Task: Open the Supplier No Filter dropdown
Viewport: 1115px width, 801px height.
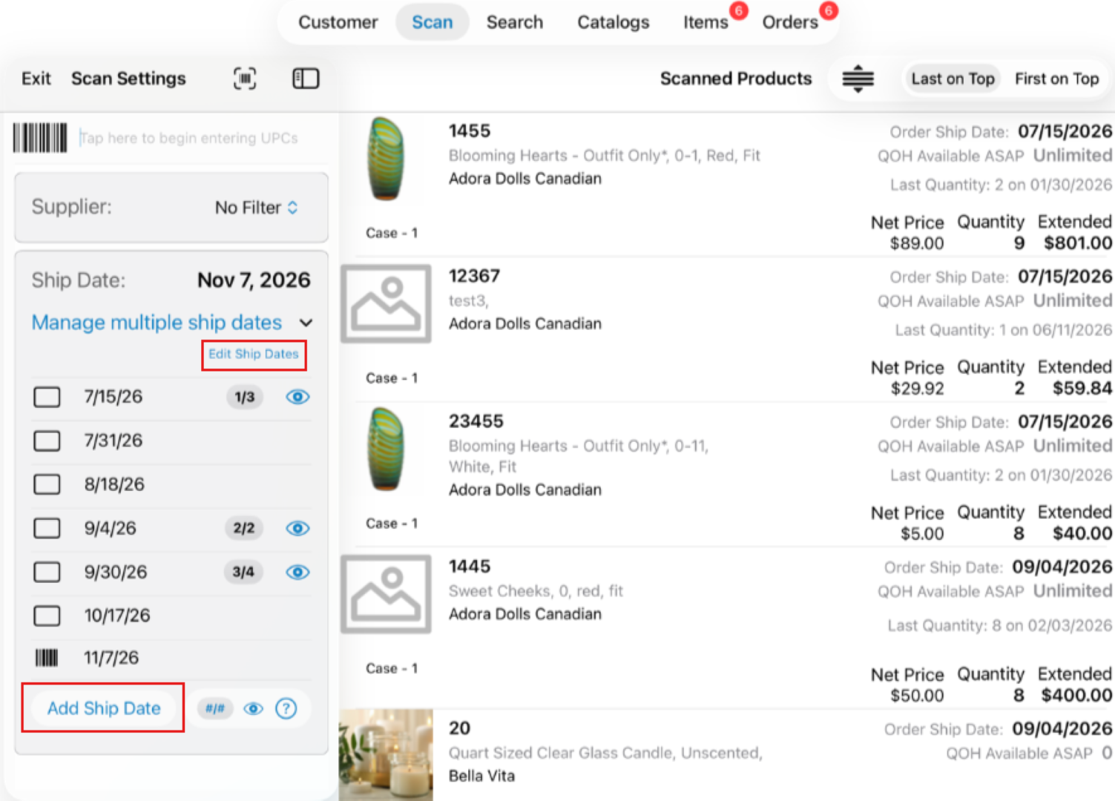Action: [257, 208]
